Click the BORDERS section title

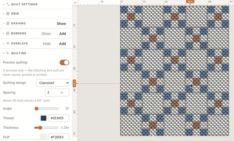pos(19,34)
